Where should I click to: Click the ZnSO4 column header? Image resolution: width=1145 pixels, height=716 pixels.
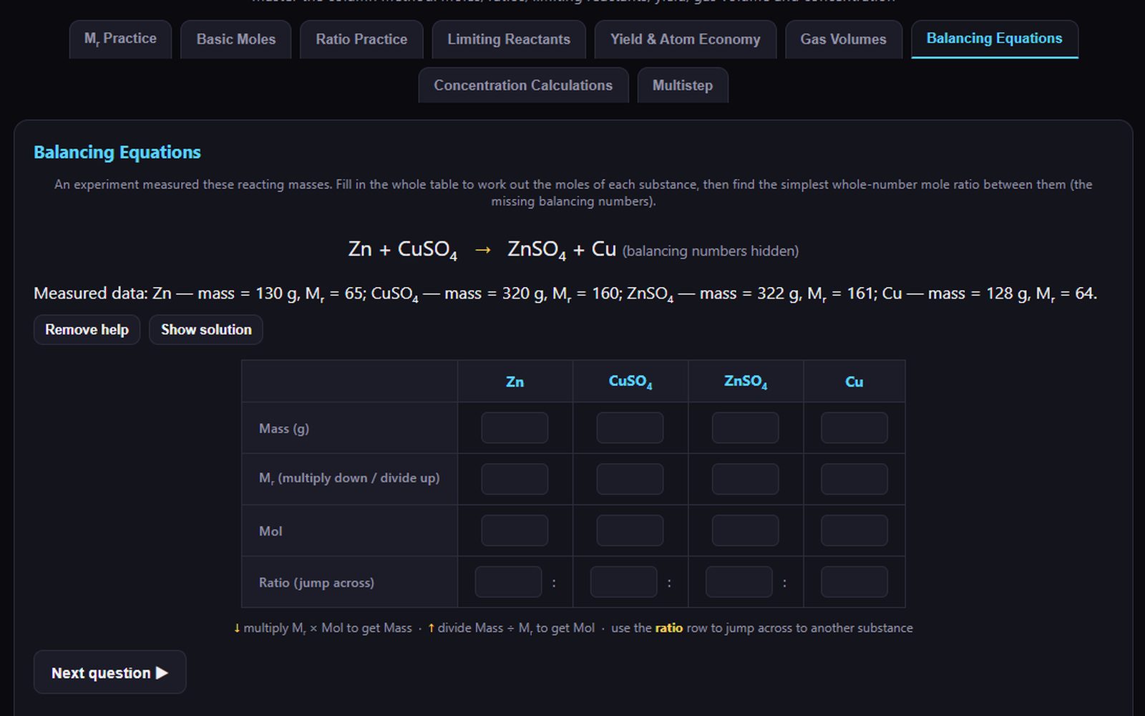[x=745, y=382]
